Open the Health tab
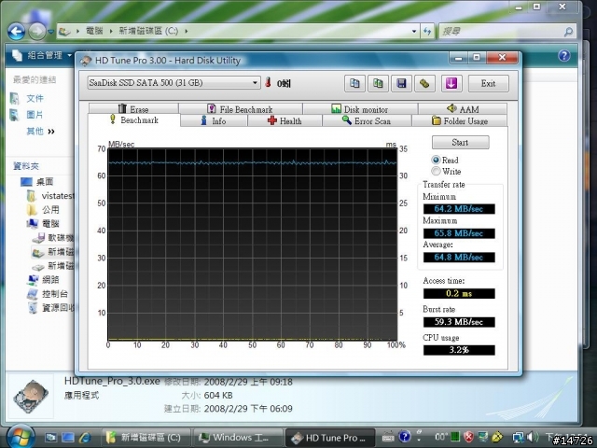This screenshot has height=448, width=597. pos(285,120)
